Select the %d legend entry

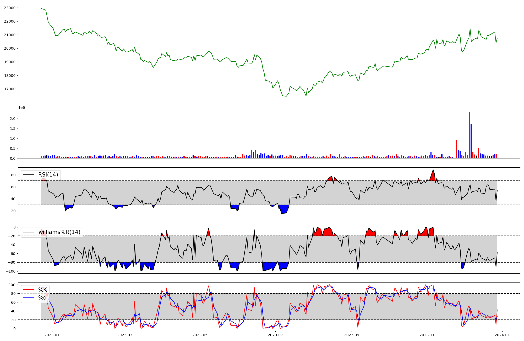click(x=42, y=298)
